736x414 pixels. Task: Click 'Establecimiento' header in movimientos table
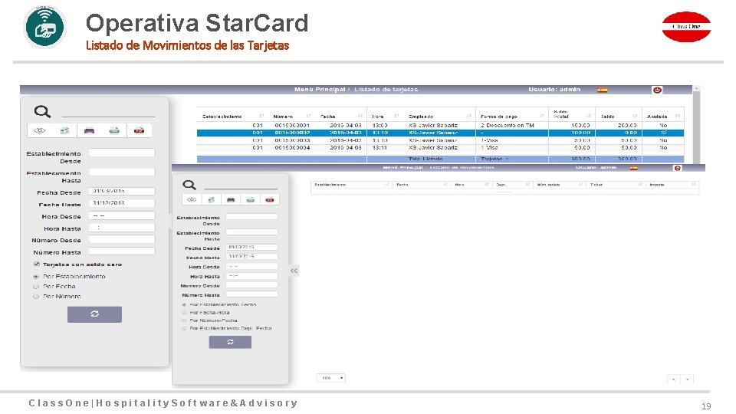coord(330,185)
